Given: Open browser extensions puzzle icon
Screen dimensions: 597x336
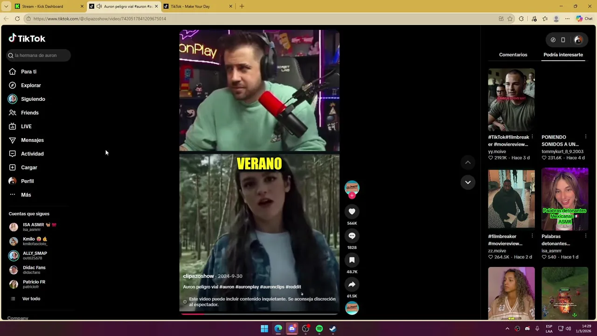Looking at the screenshot, I should click(x=521, y=19).
